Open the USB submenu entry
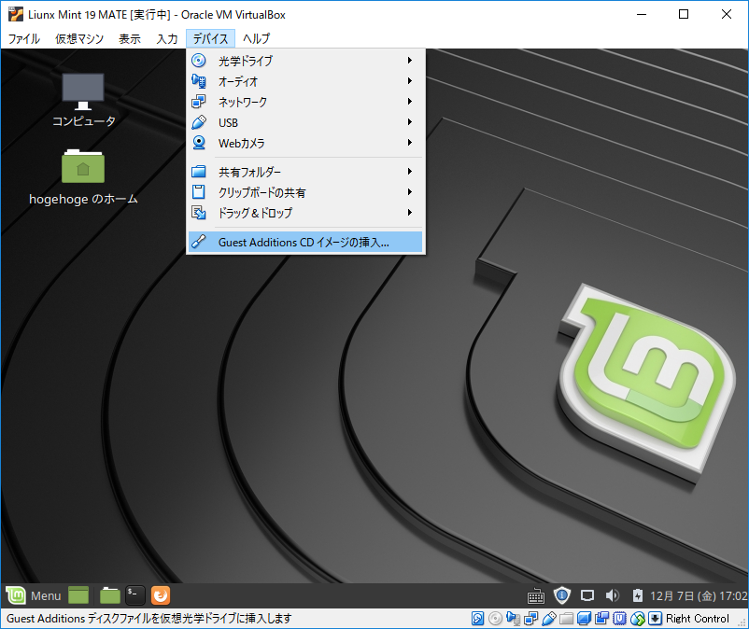 (x=305, y=122)
